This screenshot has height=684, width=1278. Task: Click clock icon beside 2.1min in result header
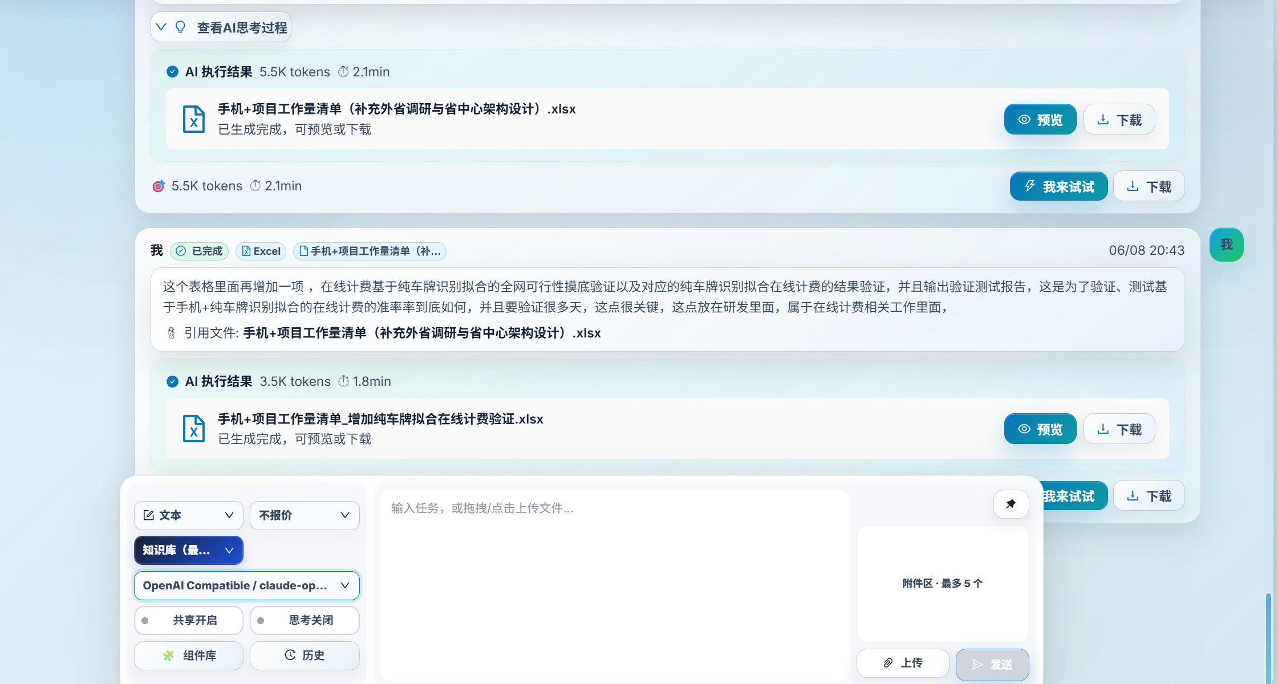pos(343,72)
